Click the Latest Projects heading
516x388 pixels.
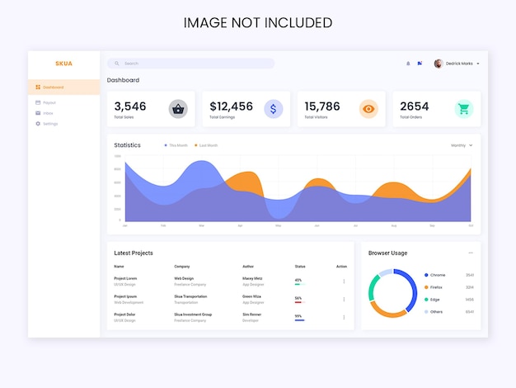(x=134, y=253)
